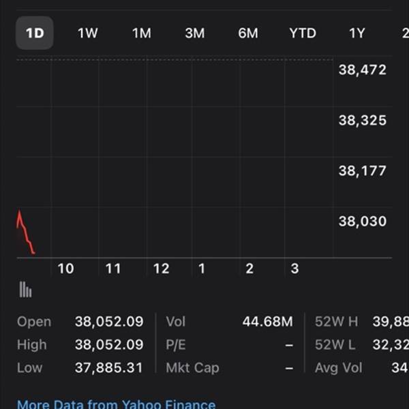409x409 pixels.
Task: Switch chart to 6M range
Action: click(248, 33)
